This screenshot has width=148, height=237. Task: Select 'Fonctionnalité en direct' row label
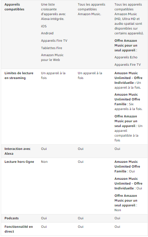click(x=18, y=229)
